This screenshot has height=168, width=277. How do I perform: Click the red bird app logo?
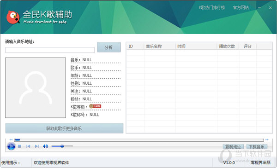pyautogui.click(x=13, y=17)
